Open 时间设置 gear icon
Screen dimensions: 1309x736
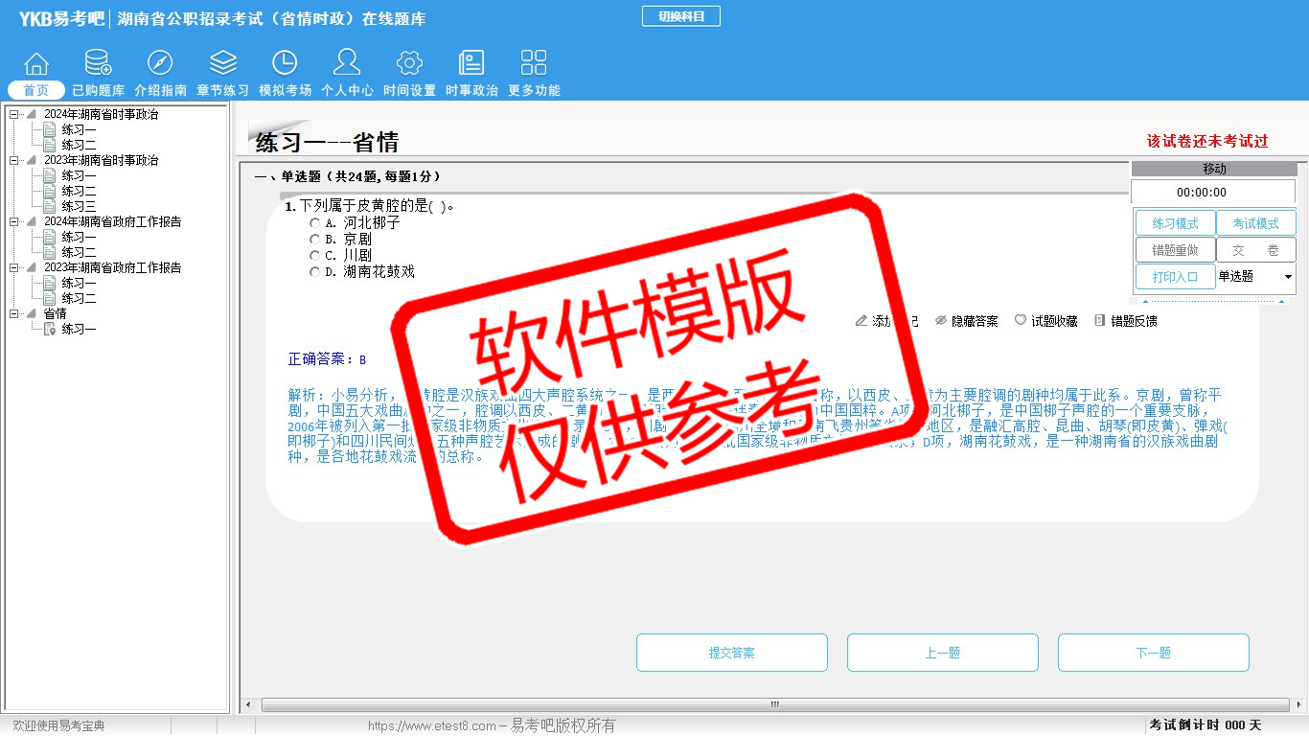tap(409, 64)
